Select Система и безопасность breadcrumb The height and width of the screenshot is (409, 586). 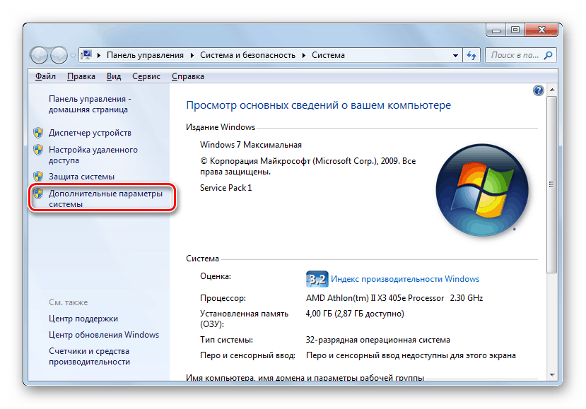[x=247, y=55]
